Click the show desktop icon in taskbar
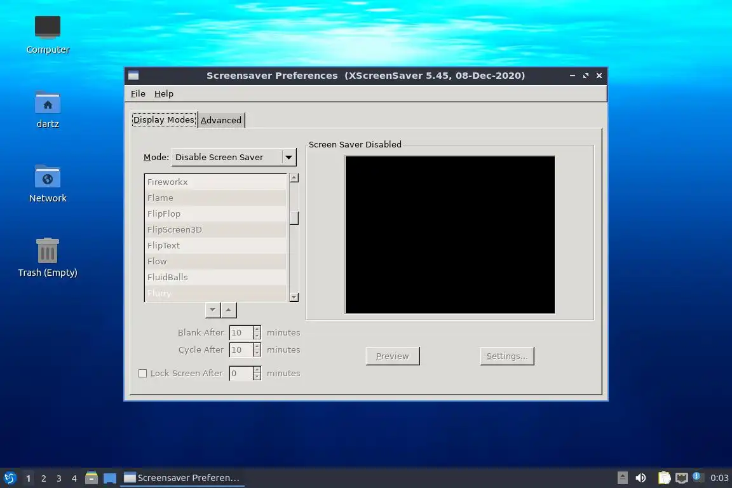The height and width of the screenshot is (488, 732). click(x=110, y=478)
